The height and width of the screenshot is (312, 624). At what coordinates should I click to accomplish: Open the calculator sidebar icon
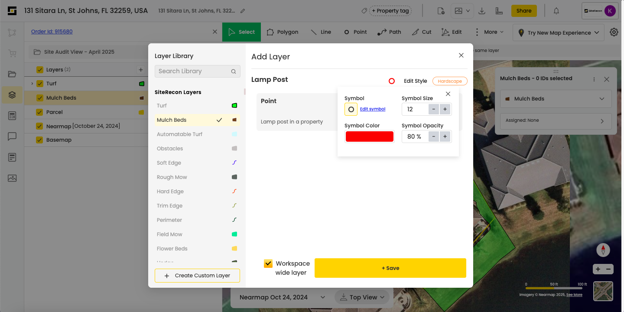coord(12,116)
